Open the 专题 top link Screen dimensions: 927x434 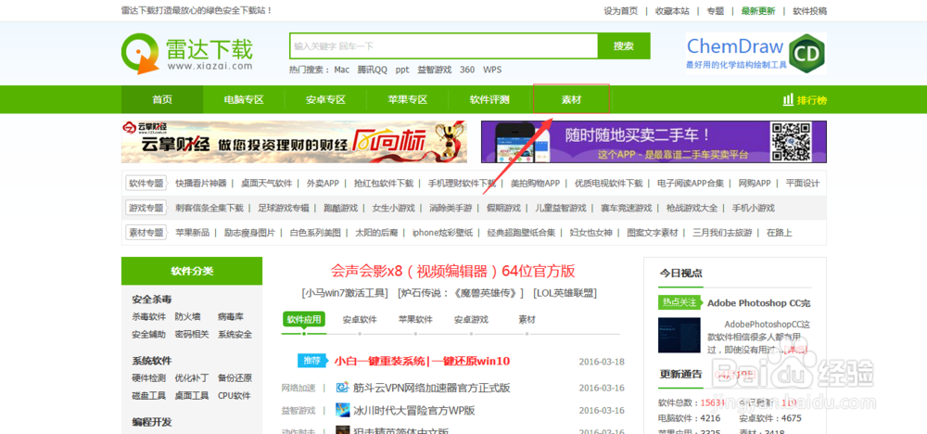pyautogui.click(x=716, y=10)
